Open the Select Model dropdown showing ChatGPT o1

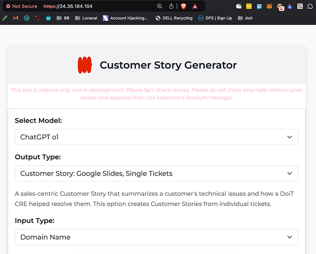coord(157,137)
